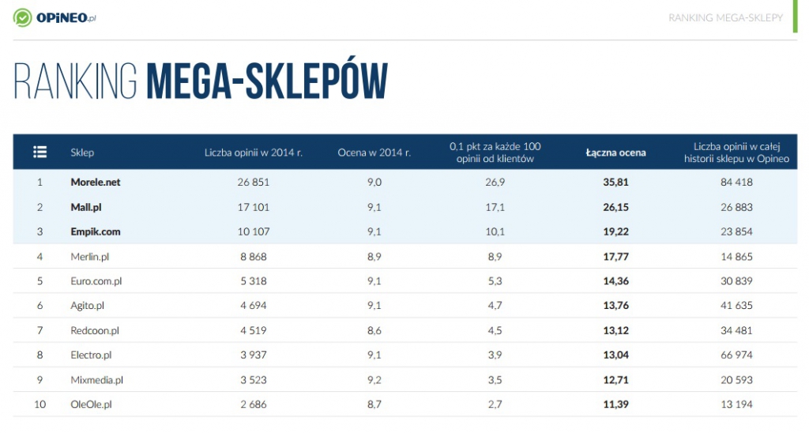Click the Opineo.pl logo checkmark icon
The height and width of the screenshot is (433, 809).
coord(24,17)
